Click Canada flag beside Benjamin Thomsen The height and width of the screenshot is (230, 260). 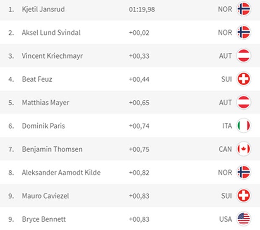pos(243,149)
